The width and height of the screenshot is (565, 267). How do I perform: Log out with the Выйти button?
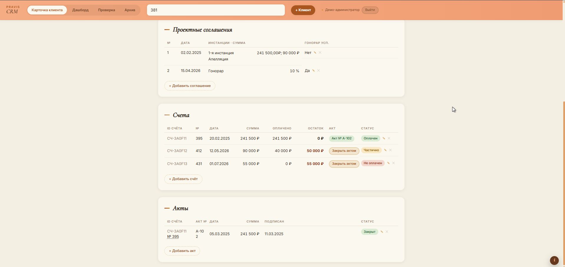pos(370,10)
